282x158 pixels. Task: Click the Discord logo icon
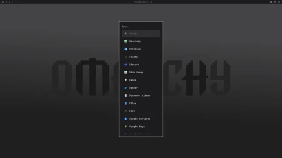[126, 65]
